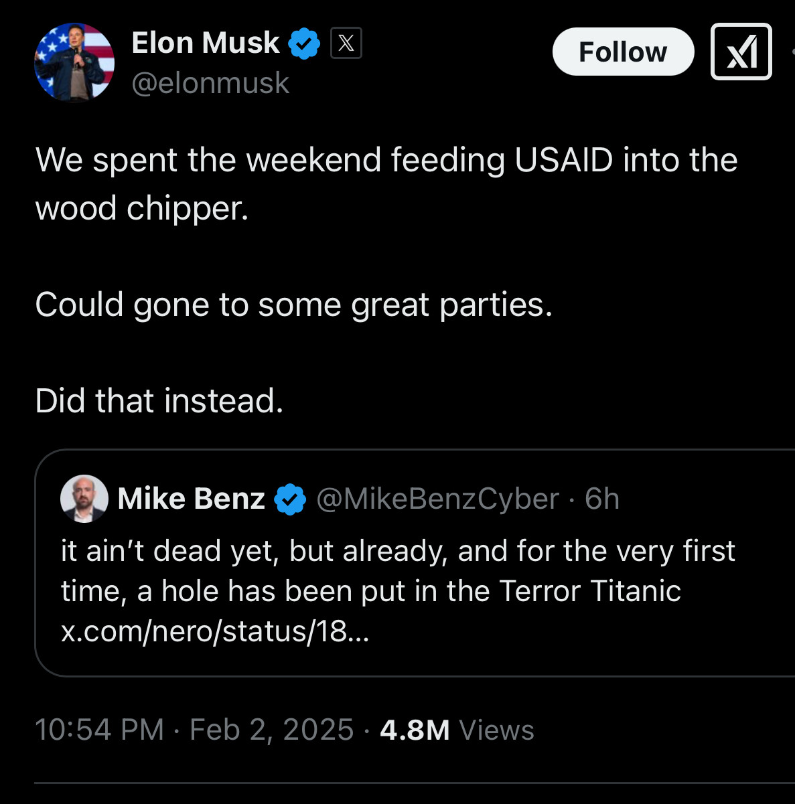Click Mike Benz's blue verified checkmark

coord(291,499)
